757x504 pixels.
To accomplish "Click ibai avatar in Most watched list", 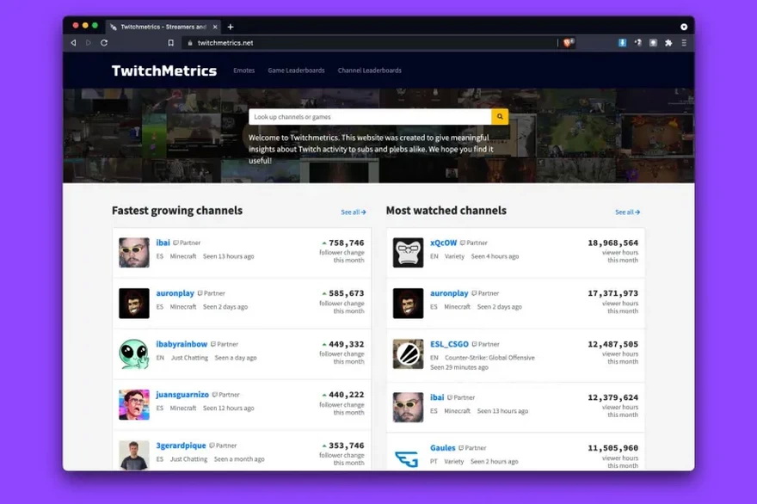I will coord(408,407).
